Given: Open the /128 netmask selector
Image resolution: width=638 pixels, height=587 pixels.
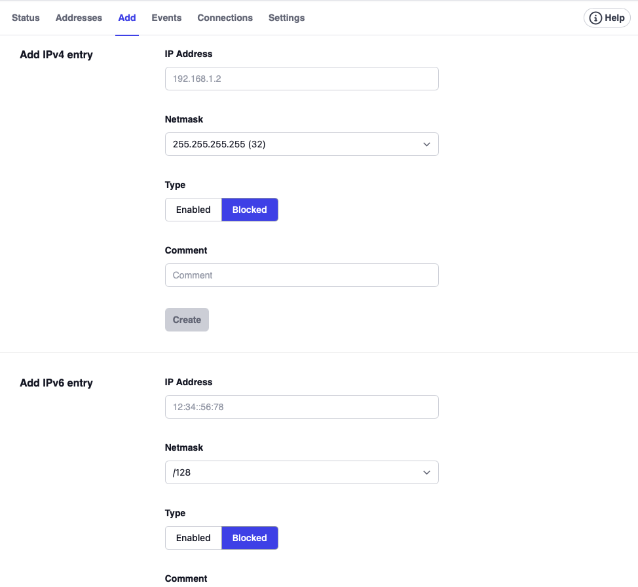Looking at the screenshot, I should (x=301, y=472).
